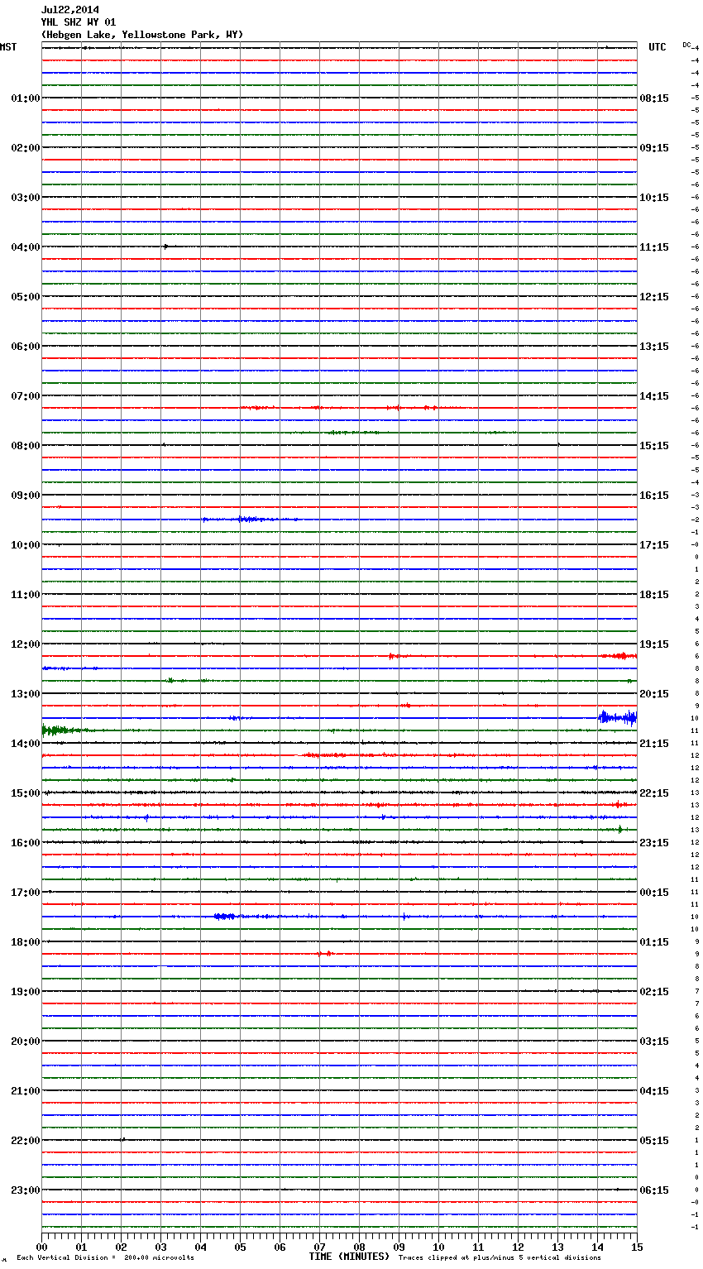
Task: Click the '04:15' UTC time label
Action: tap(654, 1091)
